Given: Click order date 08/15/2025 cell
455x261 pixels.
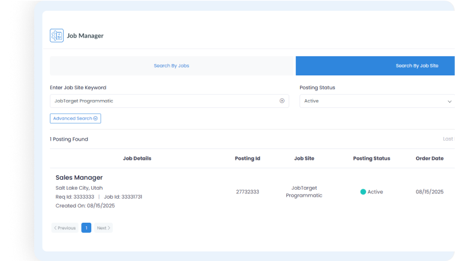Looking at the screenshot, I should point(429,192).
